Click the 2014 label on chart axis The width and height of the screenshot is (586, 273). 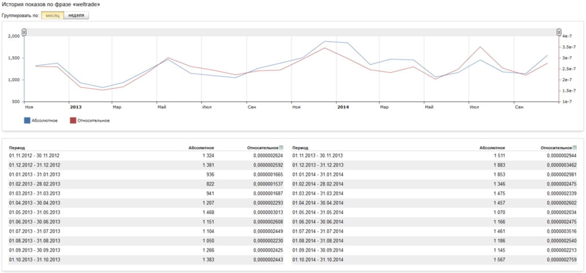tap(342, 107)
